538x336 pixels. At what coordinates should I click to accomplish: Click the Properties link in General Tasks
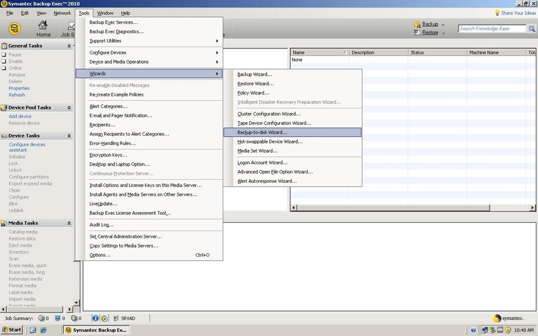click(19, 88)
